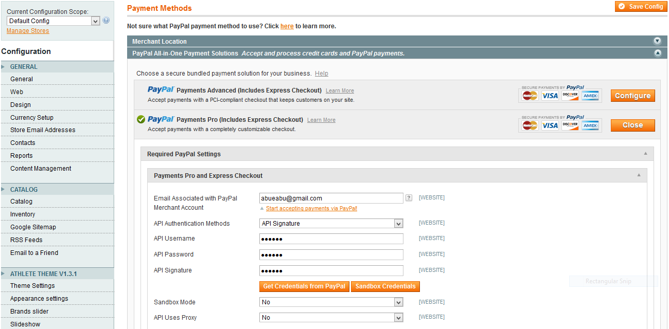Collapse the Merchant Location section
The height and width of the screenshot is (329, 669).
pyautogui.click(x=657, y=41)
